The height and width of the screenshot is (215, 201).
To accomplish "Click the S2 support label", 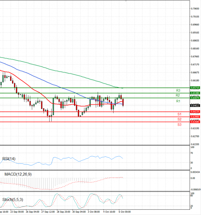I will pos(179,119).
